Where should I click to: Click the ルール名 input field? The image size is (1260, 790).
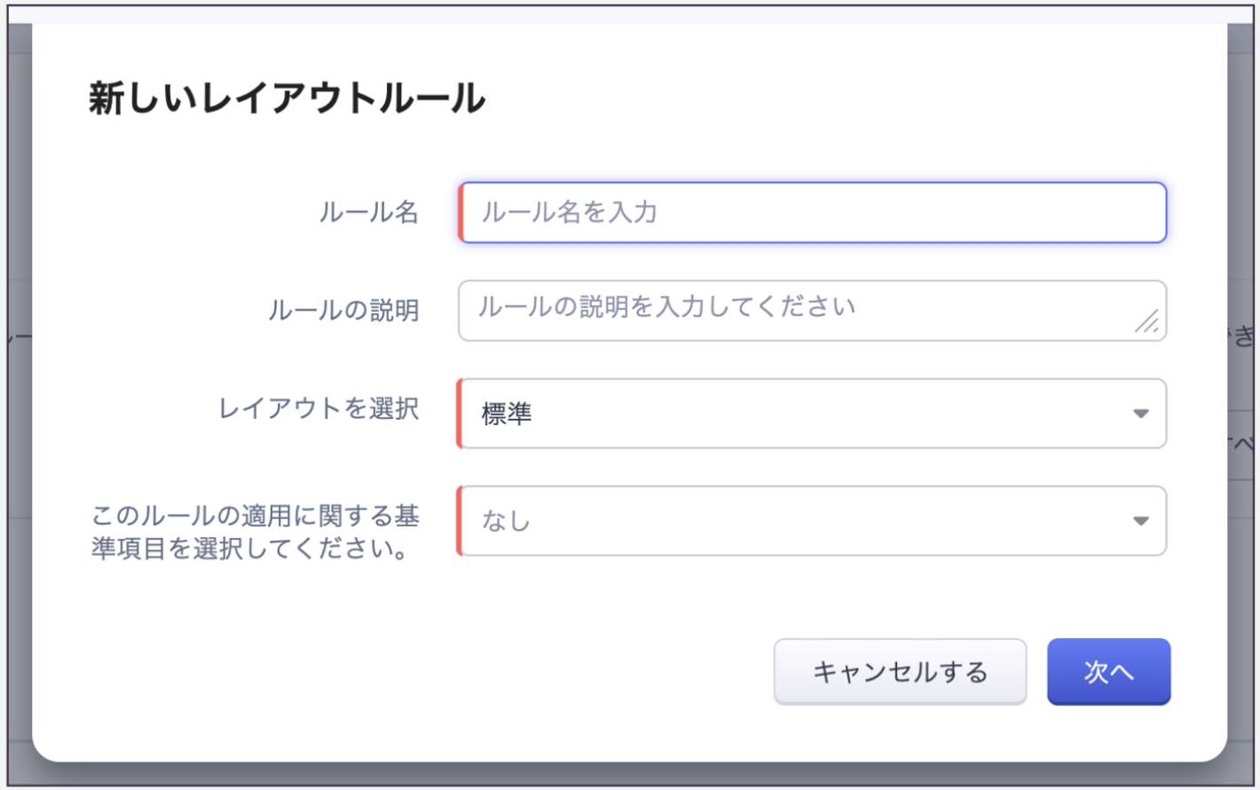point(812,213)
